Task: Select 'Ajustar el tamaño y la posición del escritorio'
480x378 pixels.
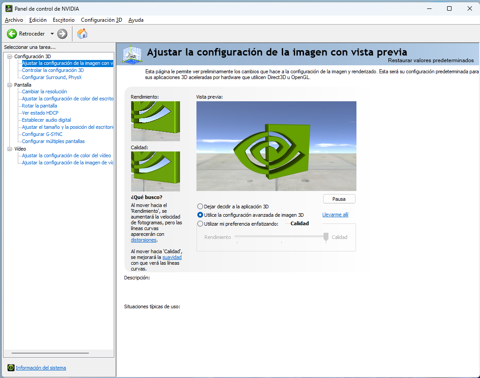Action: [x=68, y=127]
